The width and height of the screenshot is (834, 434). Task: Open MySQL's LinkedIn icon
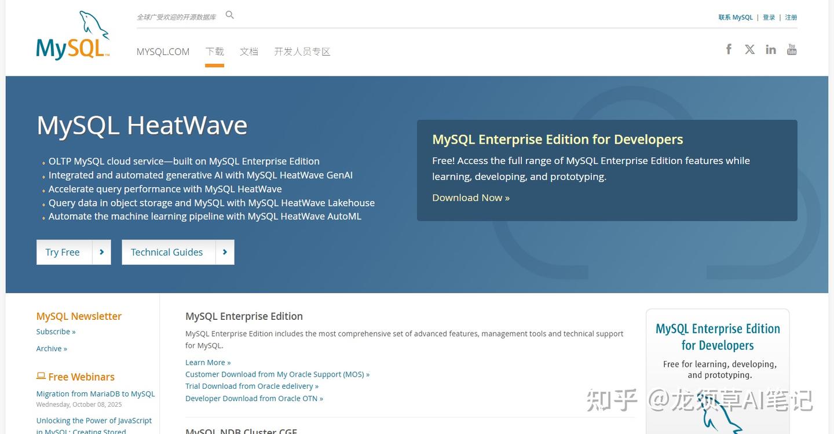click(771, 49)
